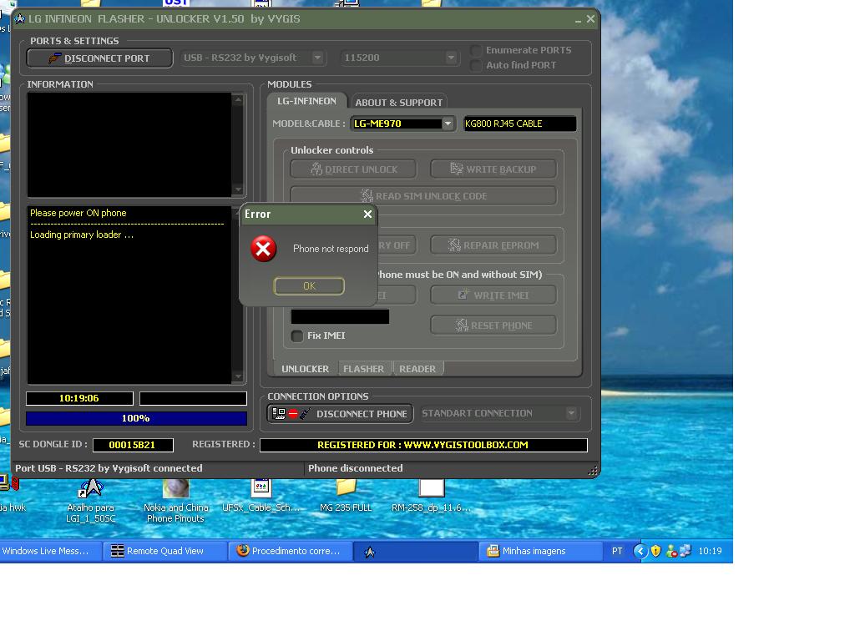
Task: Toggle the Enumerate PORTS checkbox
Action: coord(476,50)
